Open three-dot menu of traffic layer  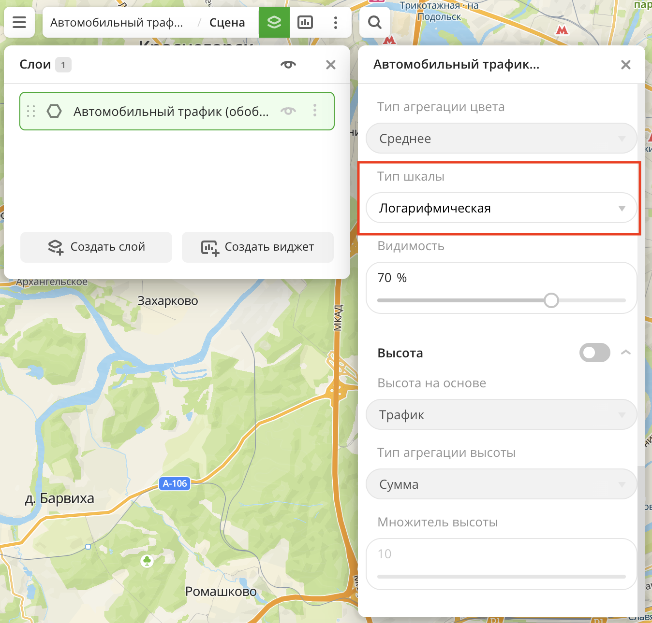(315, 111)
